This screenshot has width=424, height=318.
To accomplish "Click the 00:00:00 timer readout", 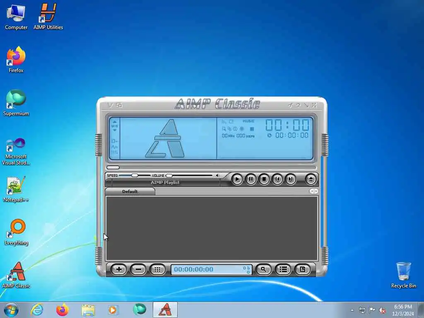I will 292,135.
